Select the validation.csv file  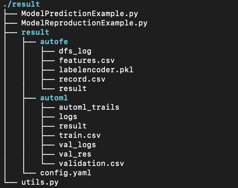point(91,164)
